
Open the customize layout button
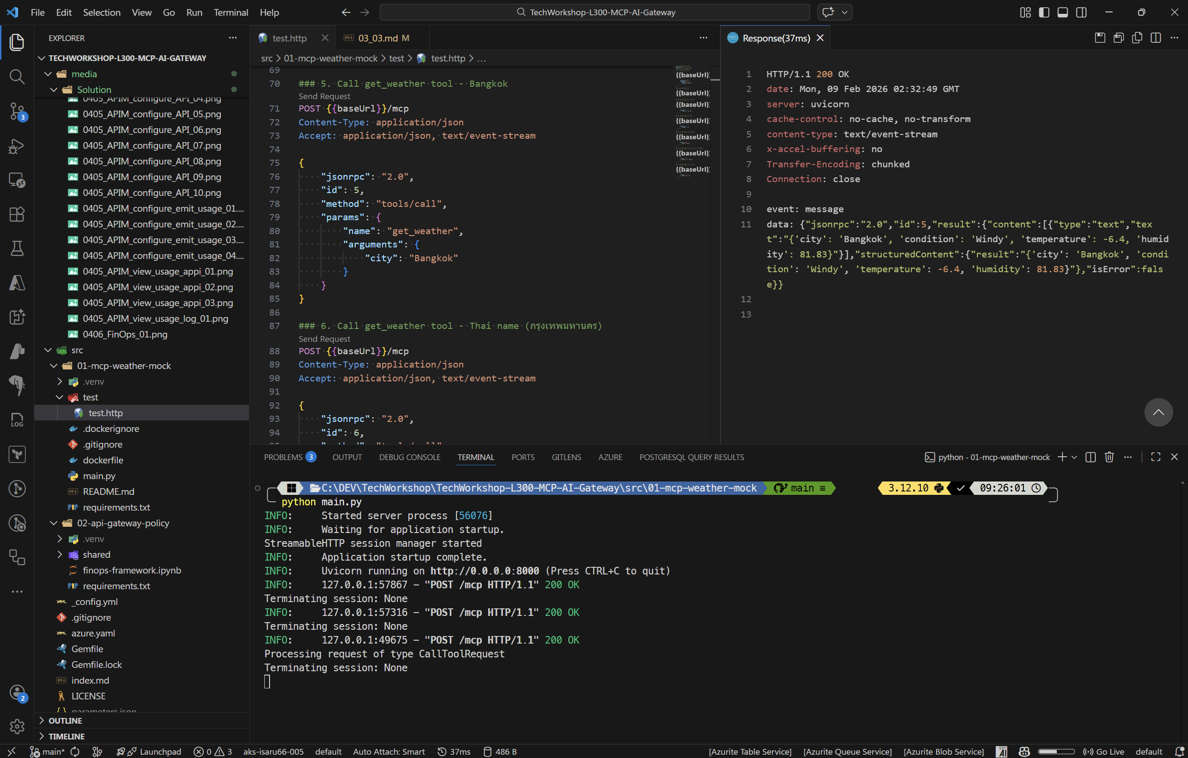point(1025,12)
